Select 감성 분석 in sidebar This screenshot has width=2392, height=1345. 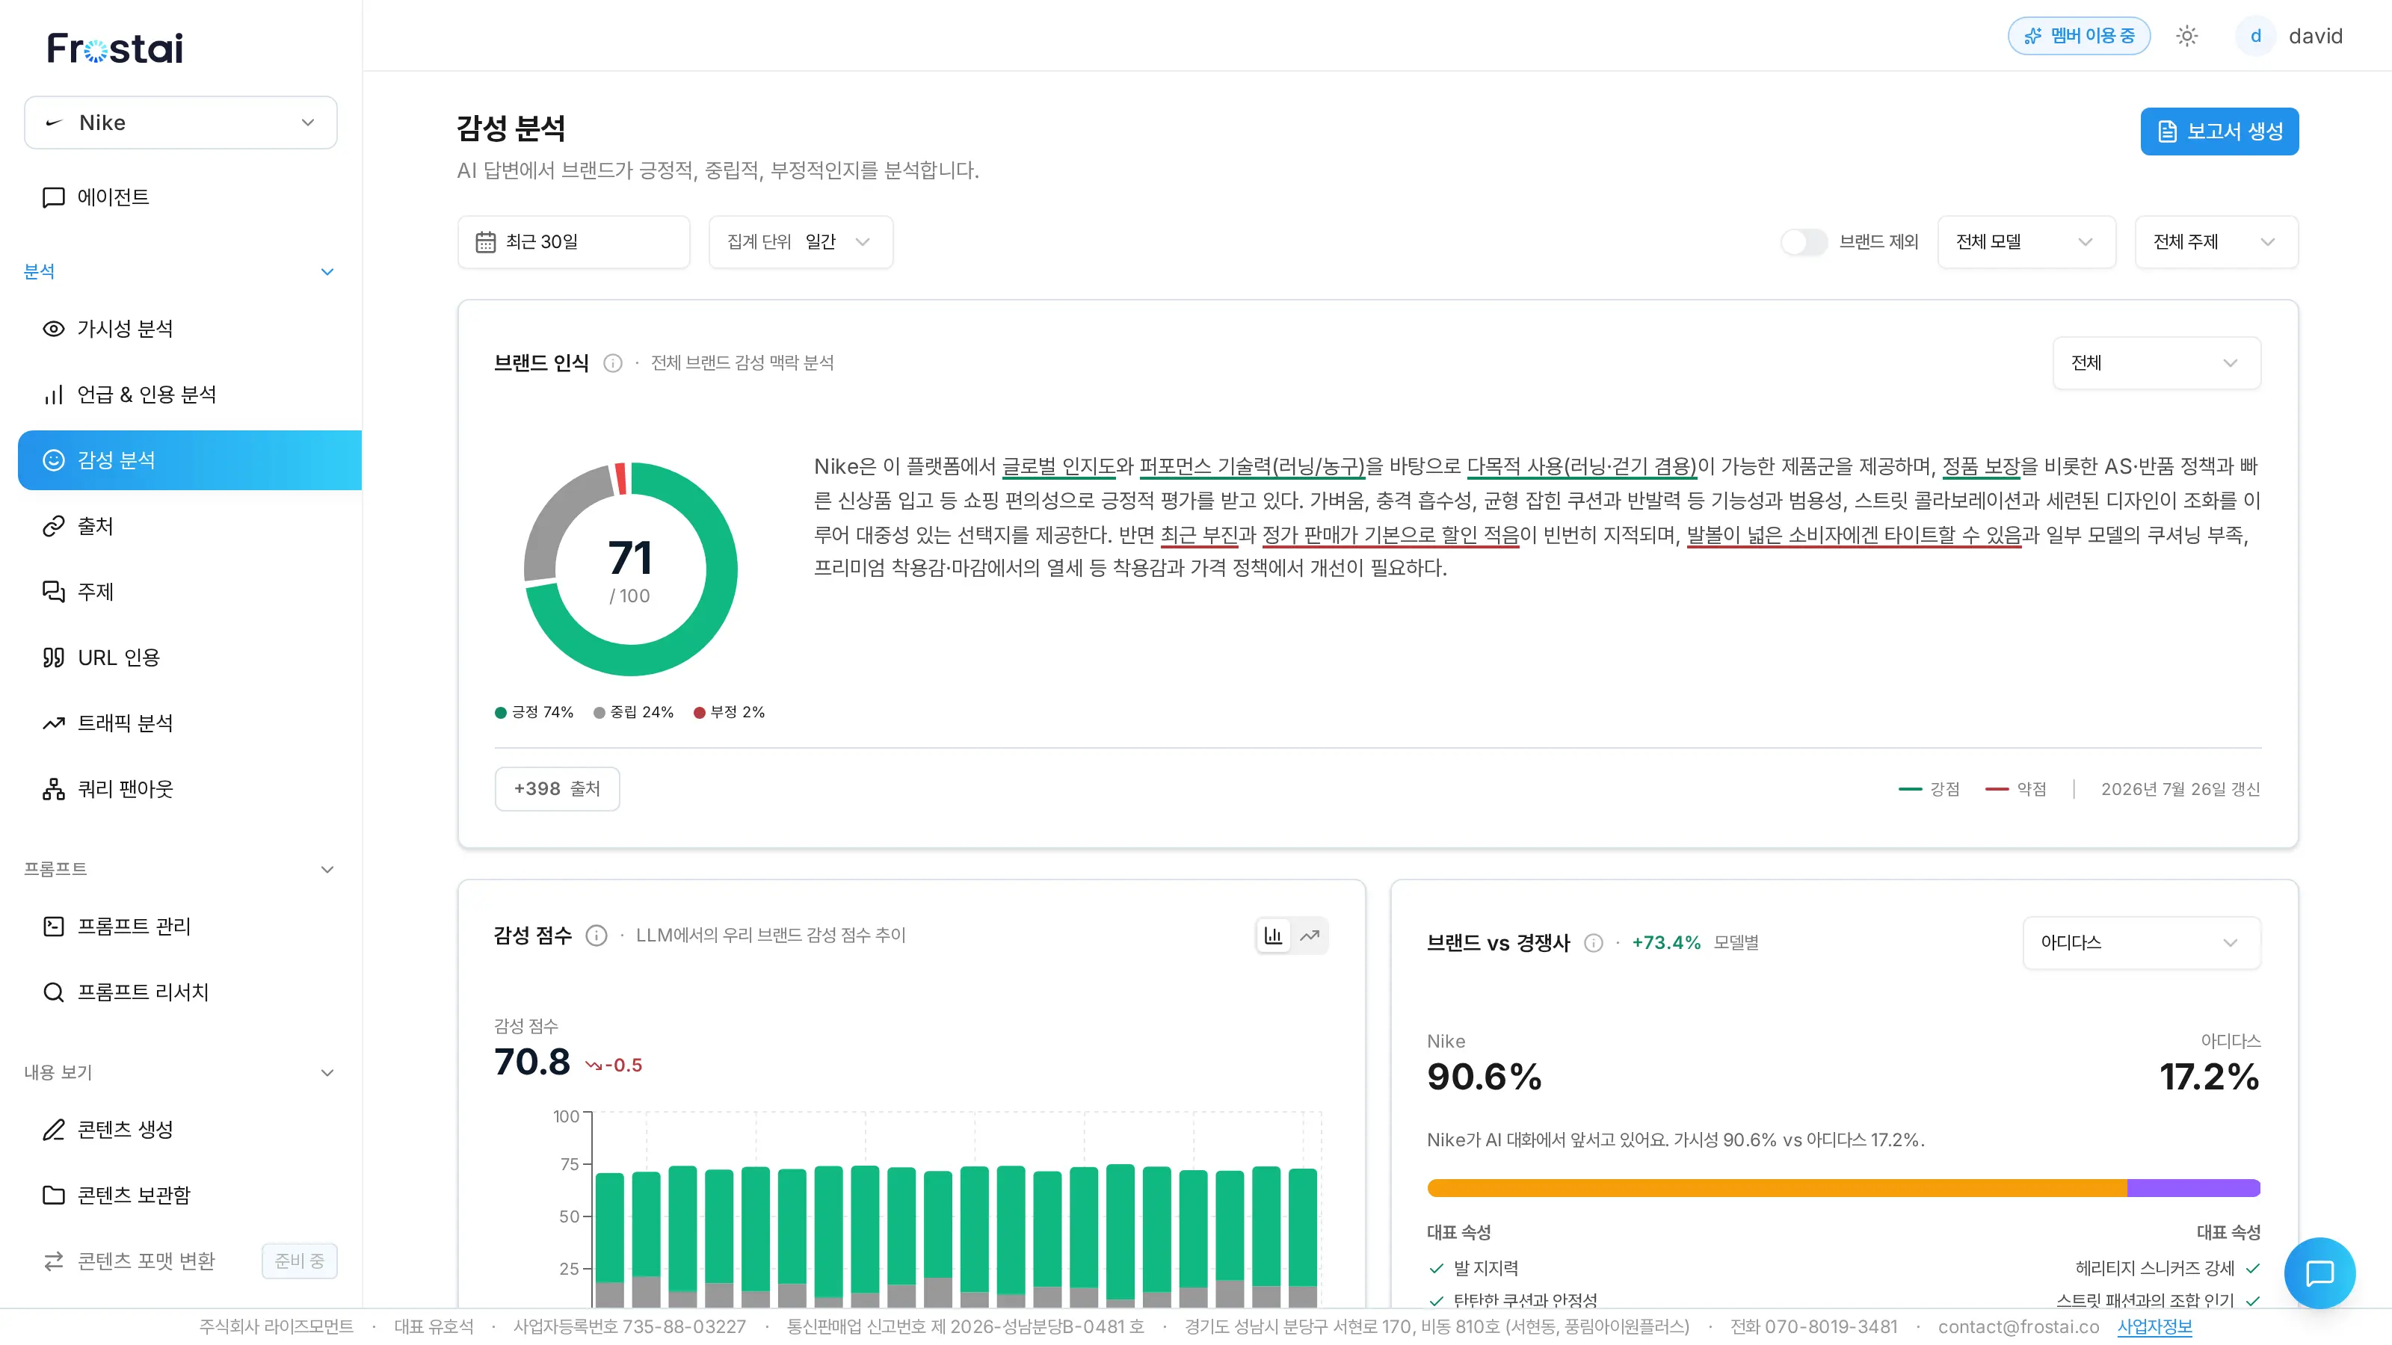[x=189, y=460]
